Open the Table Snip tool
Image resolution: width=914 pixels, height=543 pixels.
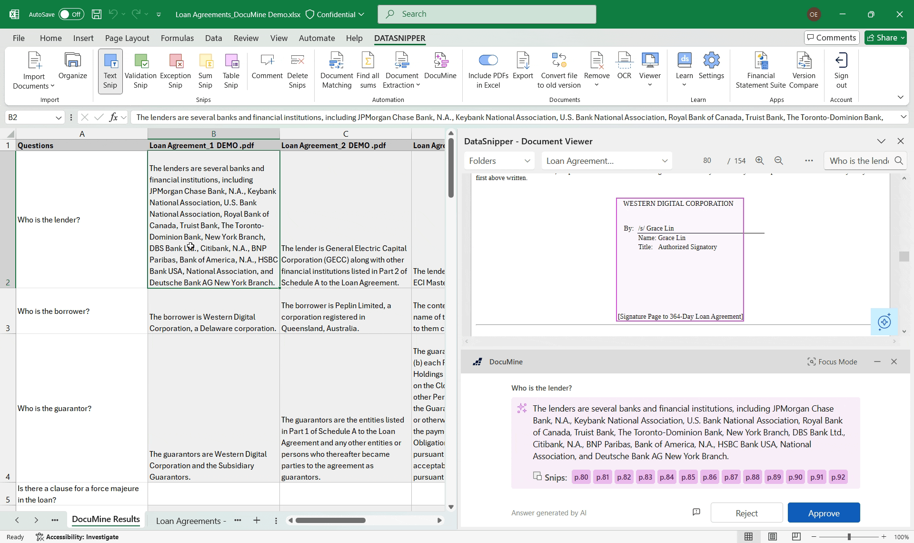pos(231,62)
